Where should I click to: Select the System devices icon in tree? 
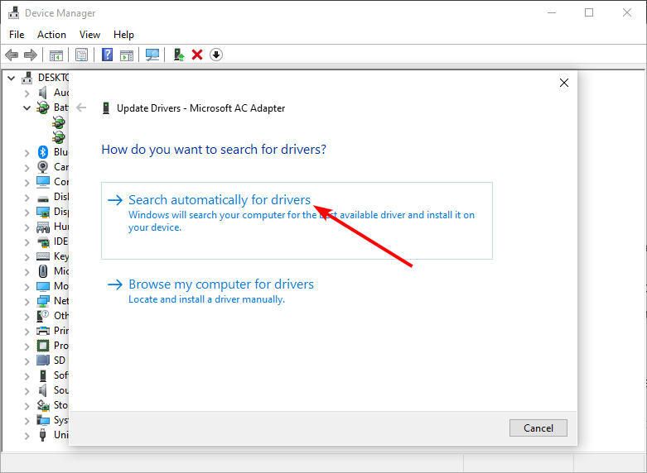tap(43, 420)
